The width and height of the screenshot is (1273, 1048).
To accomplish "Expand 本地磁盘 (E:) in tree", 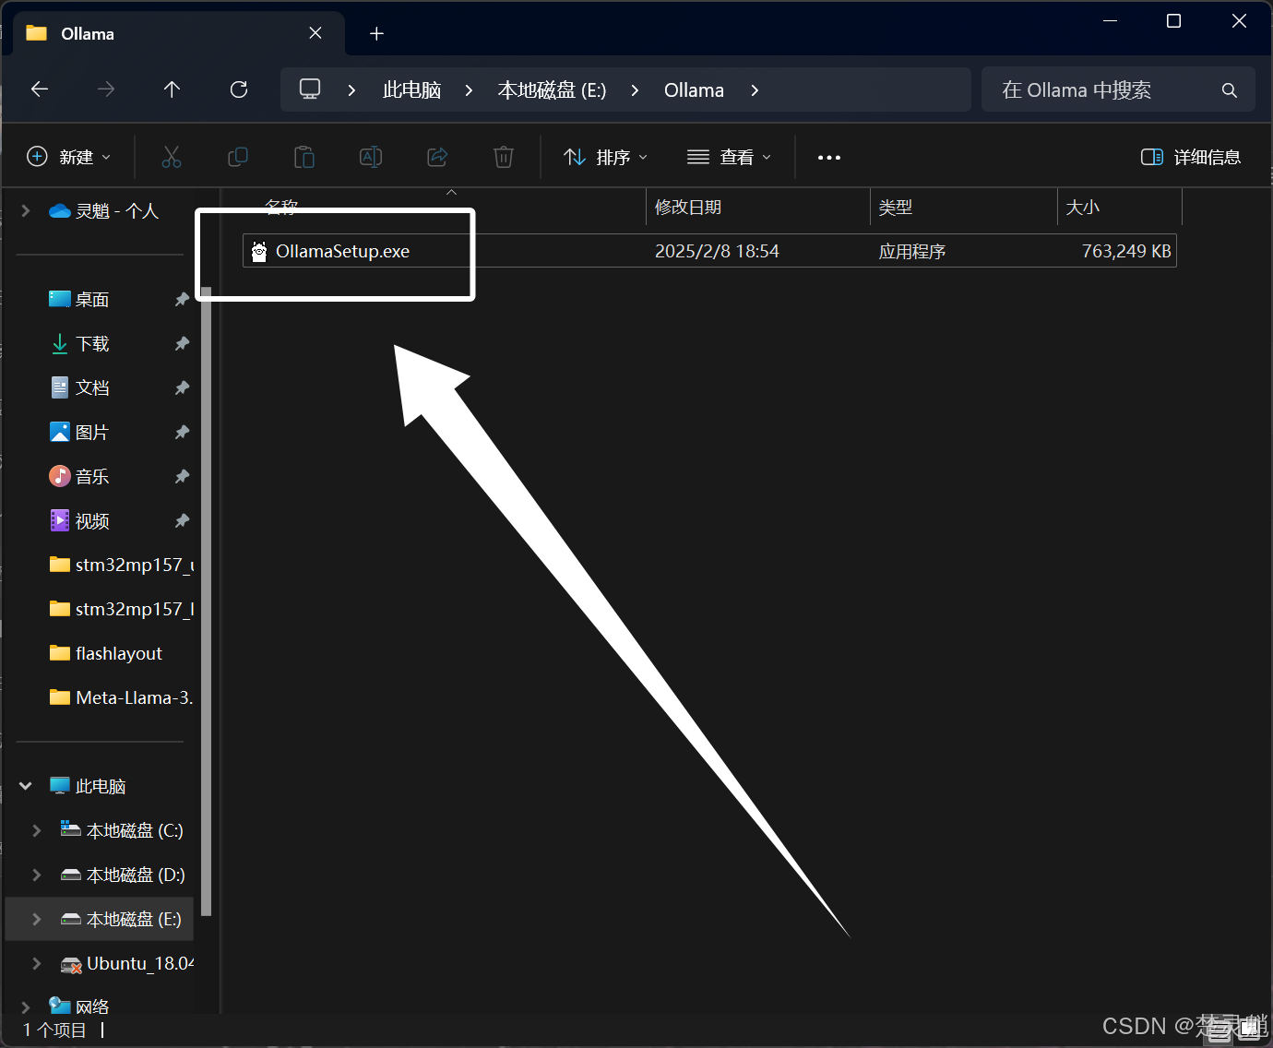I will (37, 919).
